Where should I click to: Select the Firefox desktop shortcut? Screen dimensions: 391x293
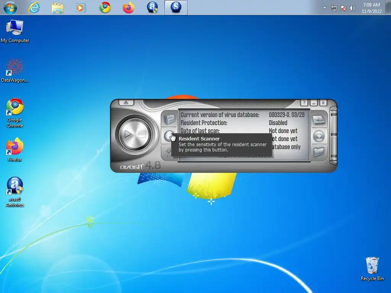[15, 150]
